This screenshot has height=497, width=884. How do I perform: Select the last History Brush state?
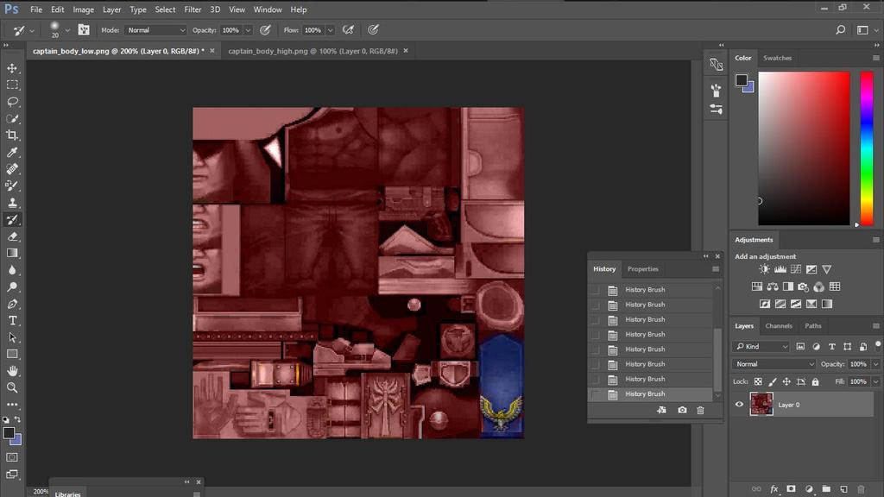point(651,393)
